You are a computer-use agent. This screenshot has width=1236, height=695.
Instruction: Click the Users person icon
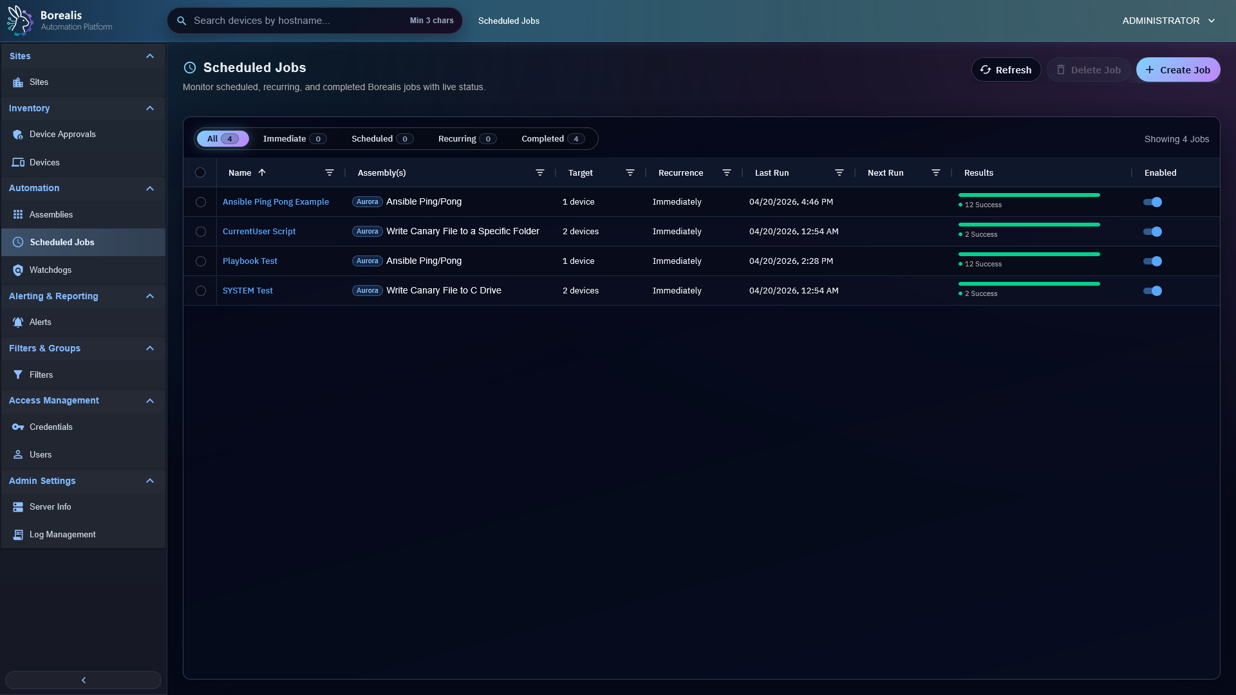(18, 455)
